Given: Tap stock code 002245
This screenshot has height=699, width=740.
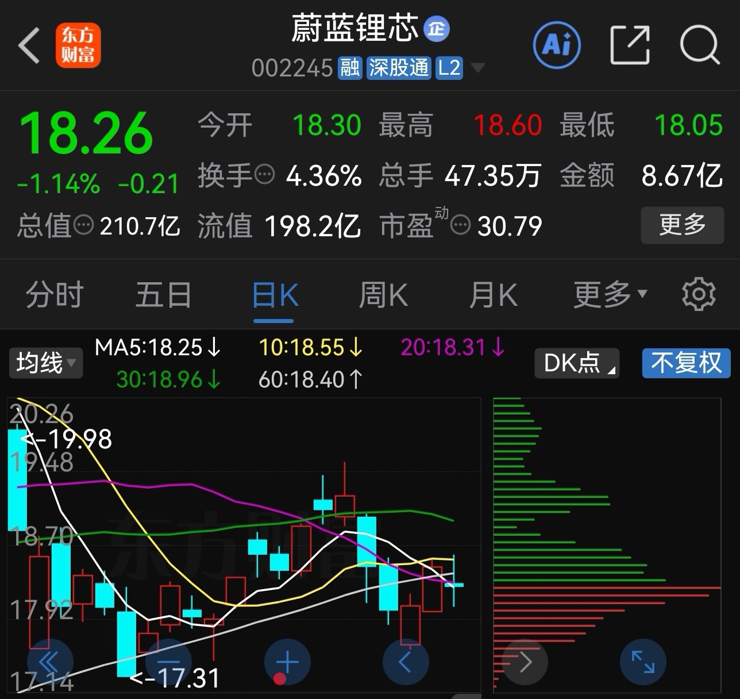Looking at the screenshot, I should tap(292, 68).
